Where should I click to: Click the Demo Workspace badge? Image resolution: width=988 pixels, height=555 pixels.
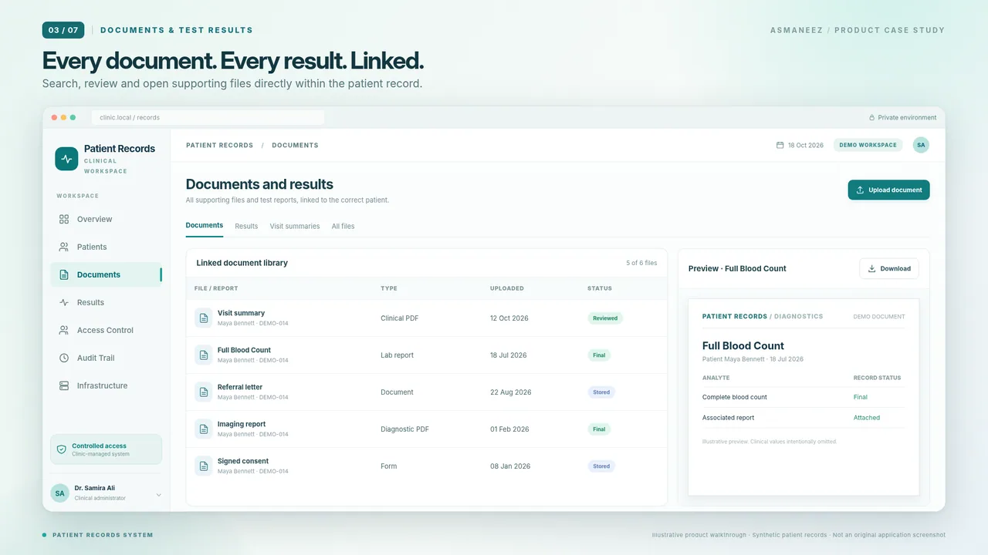[x=868, y=145]
